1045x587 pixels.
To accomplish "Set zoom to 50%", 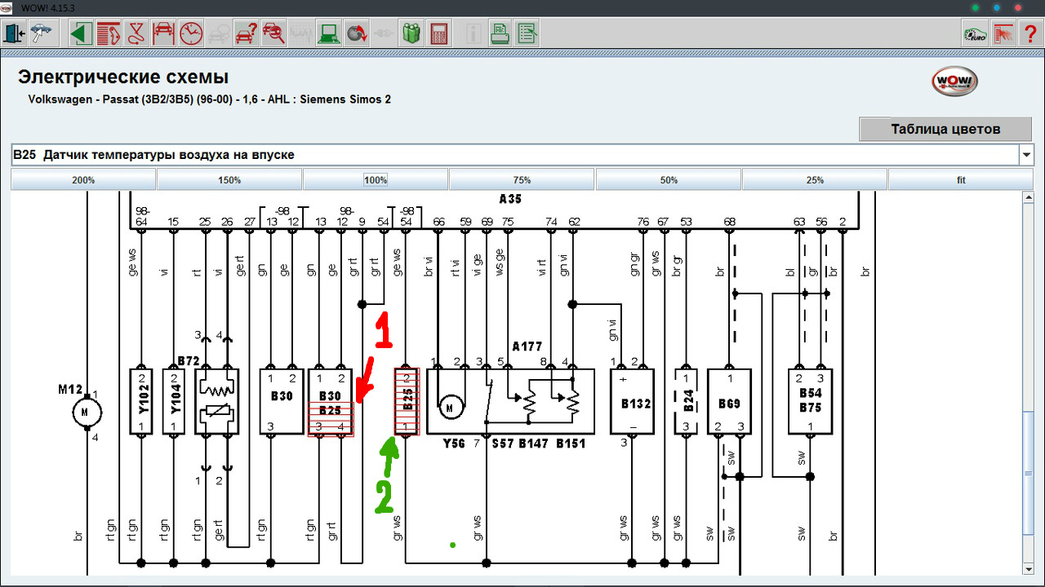I will tap(669, 179).
